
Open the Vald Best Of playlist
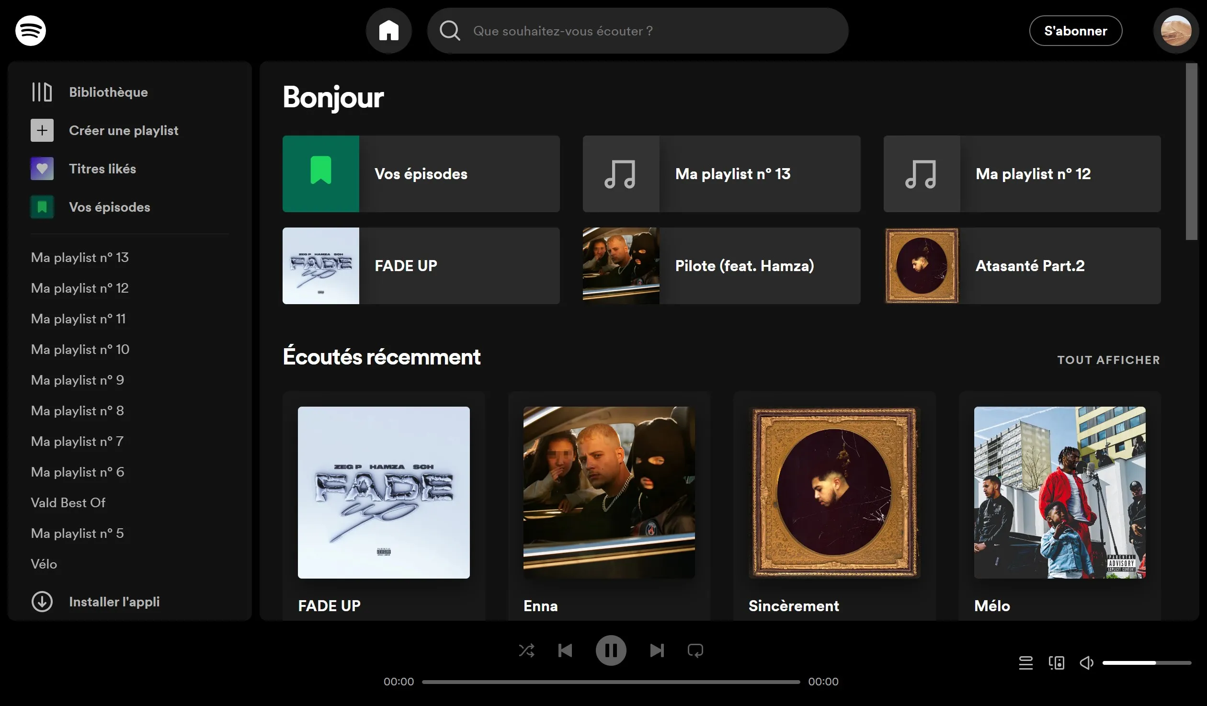click(68, 502)
